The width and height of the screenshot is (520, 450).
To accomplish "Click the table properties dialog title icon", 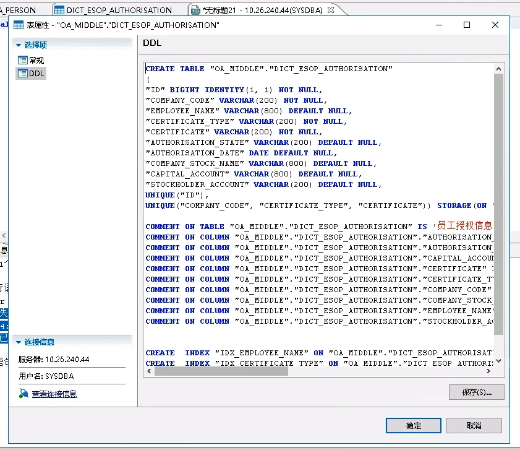I will tap(18, 25).
